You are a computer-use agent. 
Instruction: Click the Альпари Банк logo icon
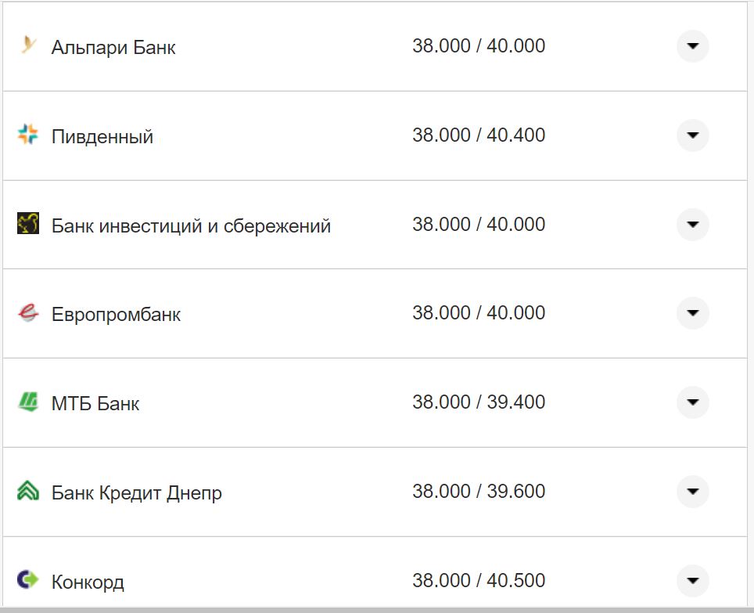pos(28,46)
